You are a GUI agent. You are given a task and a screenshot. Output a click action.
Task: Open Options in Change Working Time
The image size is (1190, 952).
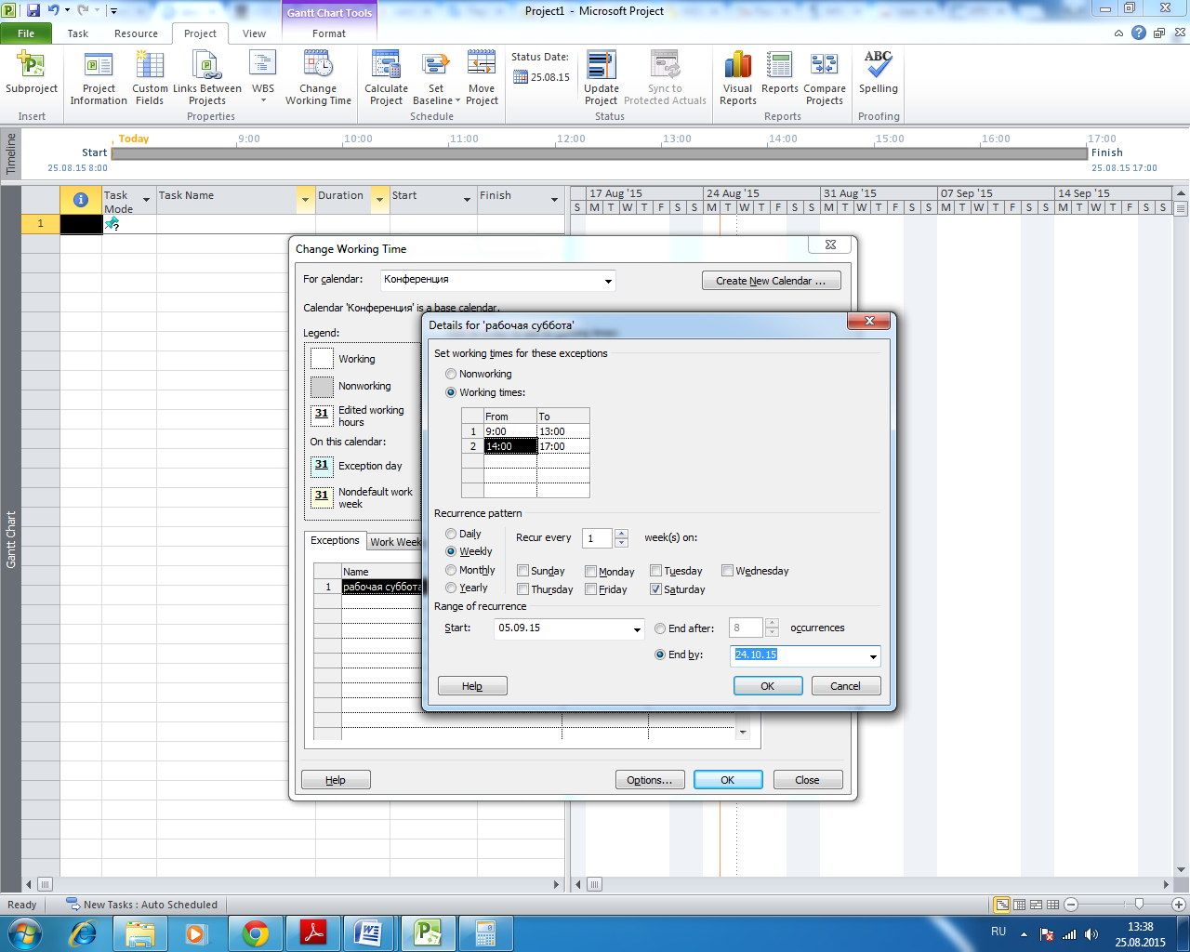(650, 780)
